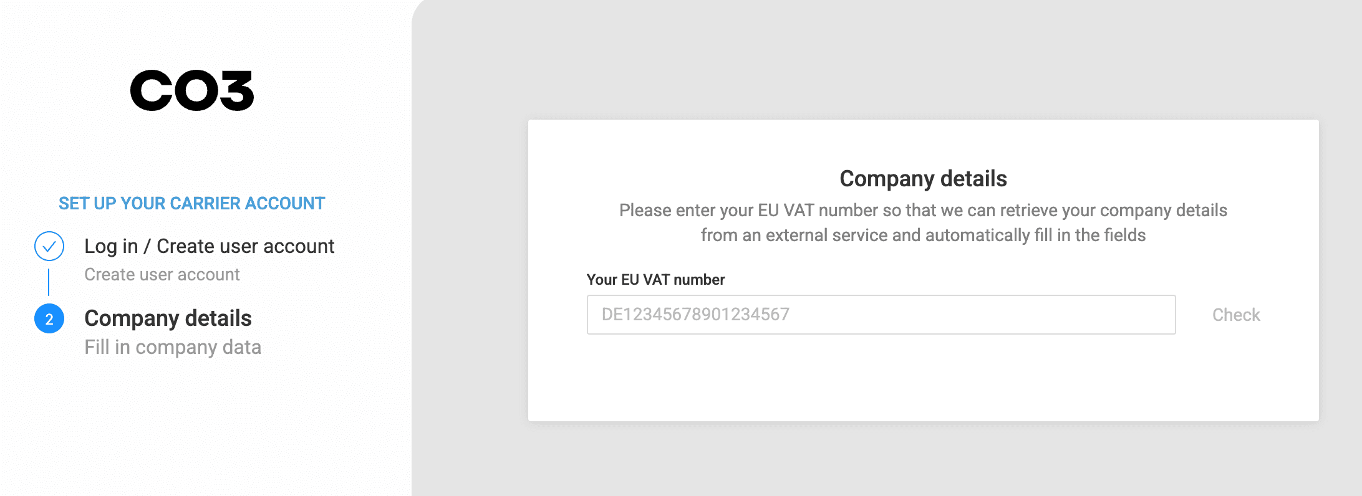Image resolution: width=1362 pixels, height=496 pixels.
Task: Open the Log in / Create user account step
Action: [x=210, y=246]
